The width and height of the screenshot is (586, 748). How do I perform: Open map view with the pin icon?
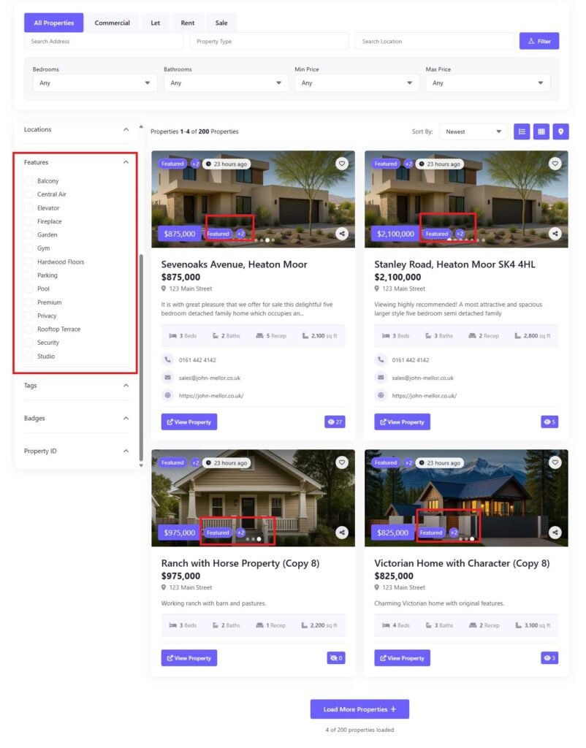(x=560, y=131)
